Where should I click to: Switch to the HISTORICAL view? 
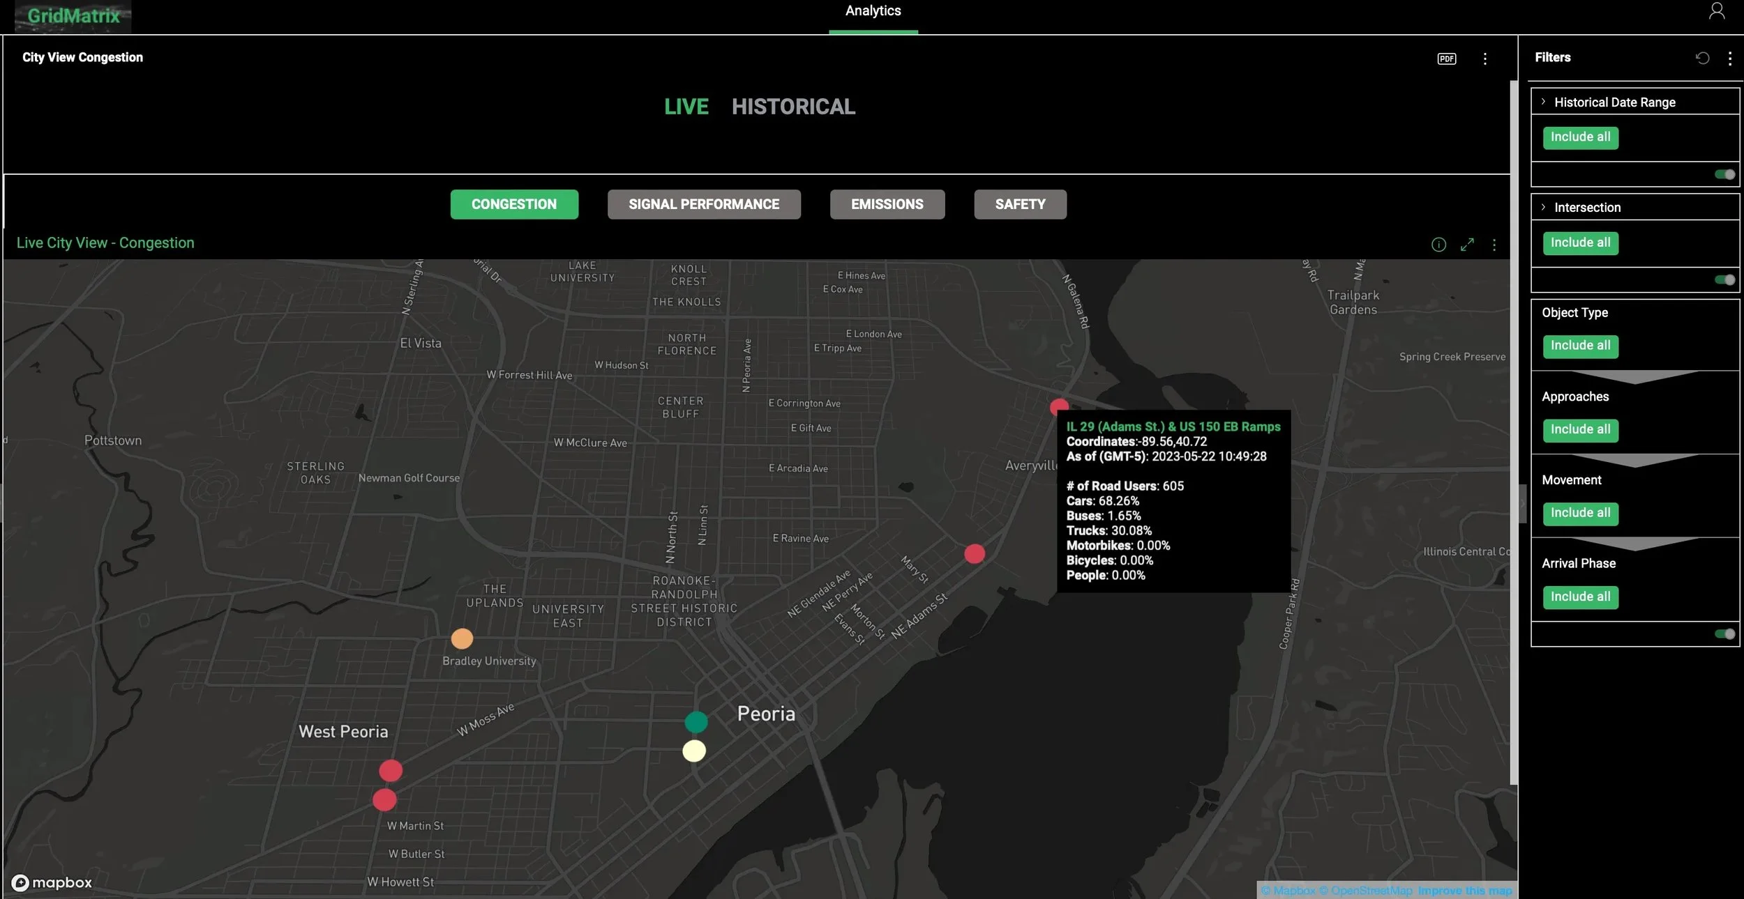(x=793, y=107)
